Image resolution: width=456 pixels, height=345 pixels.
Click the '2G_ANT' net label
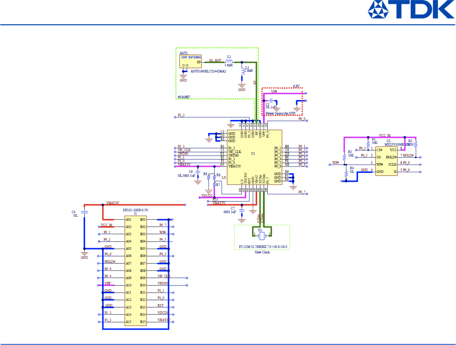coord(215,60)
